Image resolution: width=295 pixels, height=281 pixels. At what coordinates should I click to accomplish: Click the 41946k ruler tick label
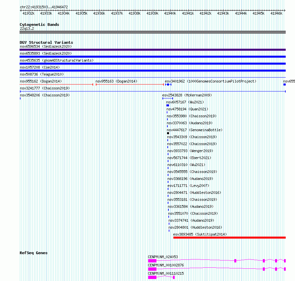pyautogui.click(x=276, y=13)
